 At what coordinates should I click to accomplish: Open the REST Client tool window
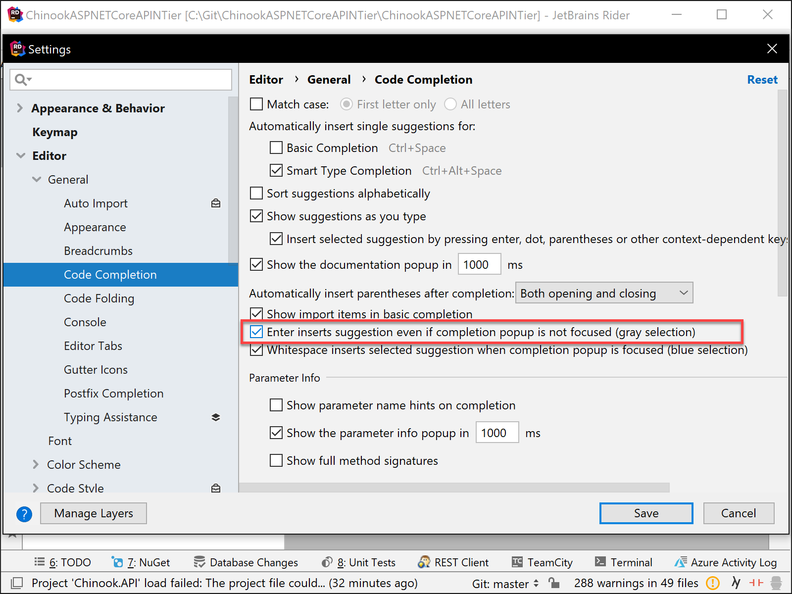[453, 562]
